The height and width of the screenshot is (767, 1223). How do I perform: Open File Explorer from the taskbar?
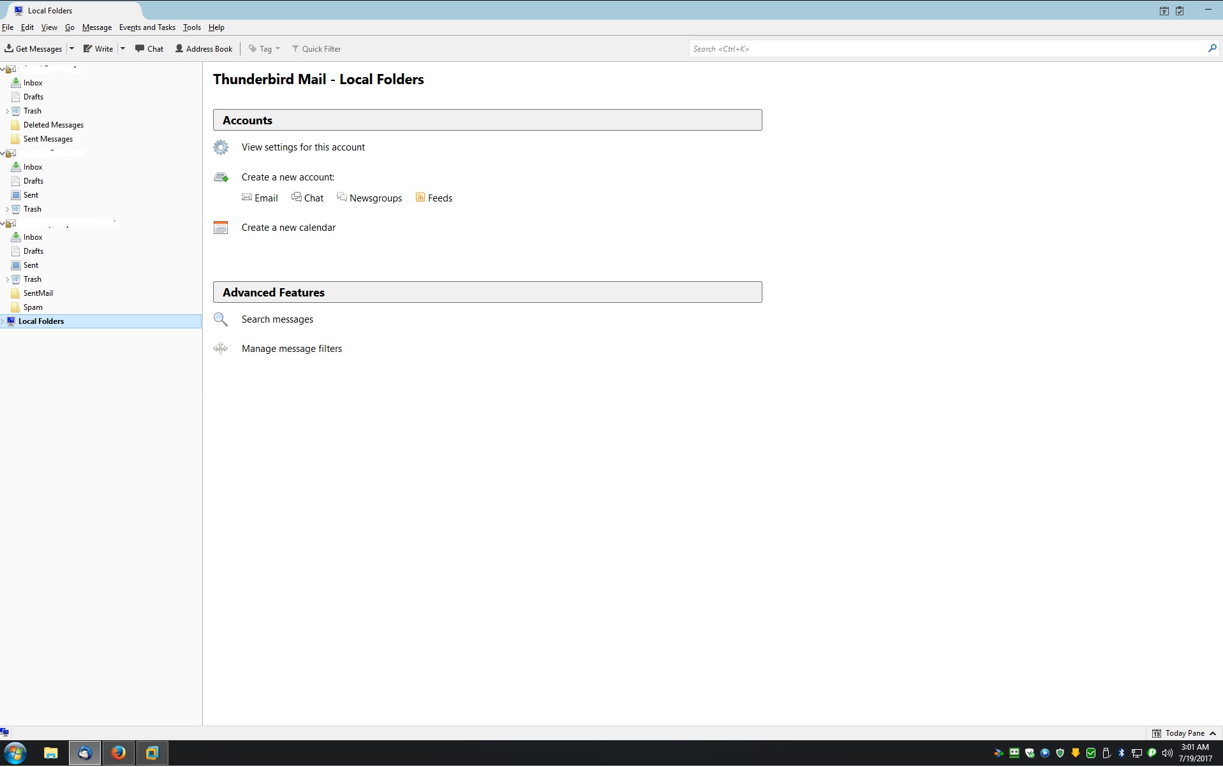pyautogui.click(x=51, y=753)
